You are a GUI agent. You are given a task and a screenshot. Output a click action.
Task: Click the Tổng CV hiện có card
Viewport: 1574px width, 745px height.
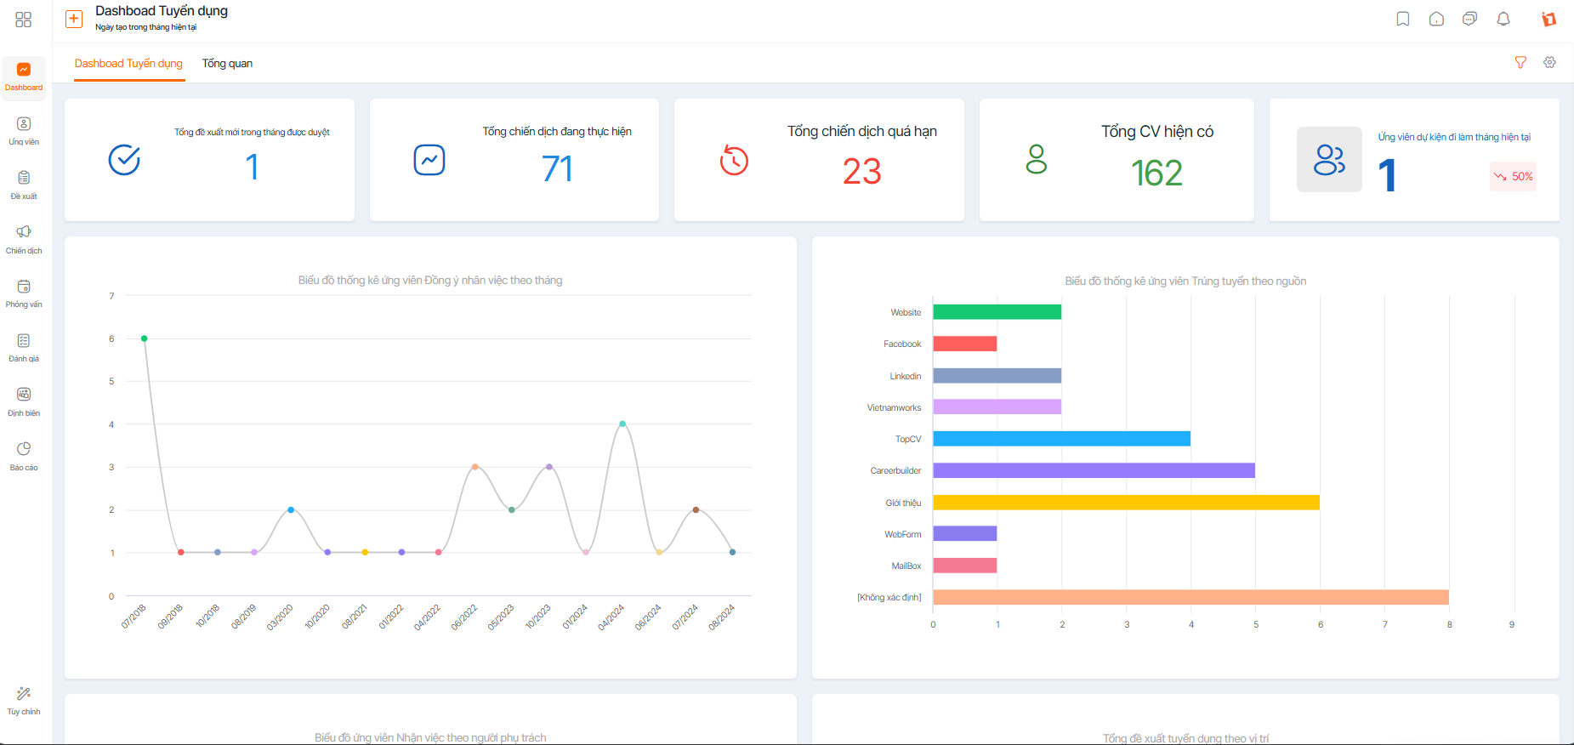(x=1117, y=160)
